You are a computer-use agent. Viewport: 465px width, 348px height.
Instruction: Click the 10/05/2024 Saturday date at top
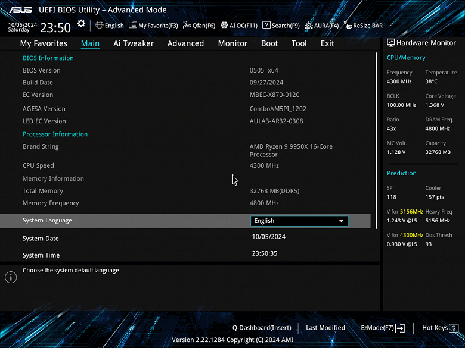[23, 27]
